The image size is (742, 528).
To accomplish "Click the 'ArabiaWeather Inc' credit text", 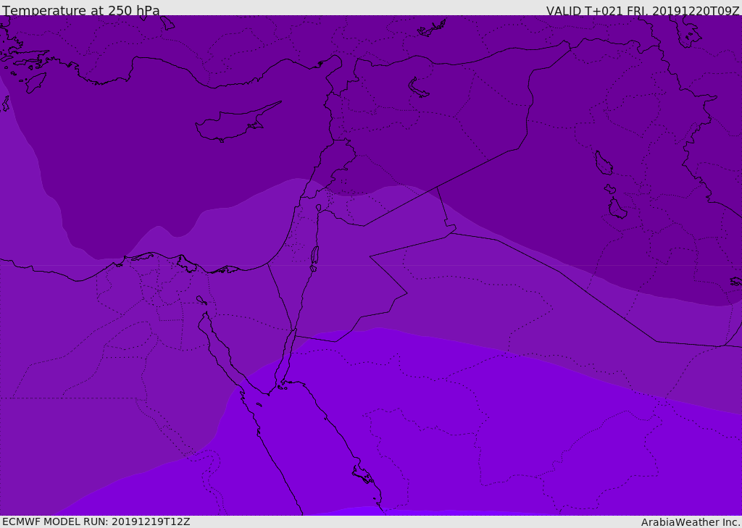I will (x=689, y=522).
